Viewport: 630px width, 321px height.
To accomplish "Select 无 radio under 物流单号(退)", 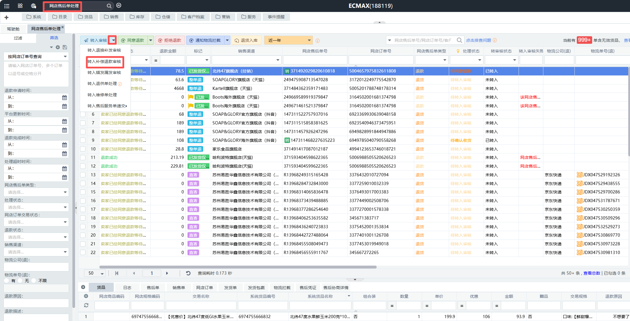I will pyautogui.click(x=20, y=281).
